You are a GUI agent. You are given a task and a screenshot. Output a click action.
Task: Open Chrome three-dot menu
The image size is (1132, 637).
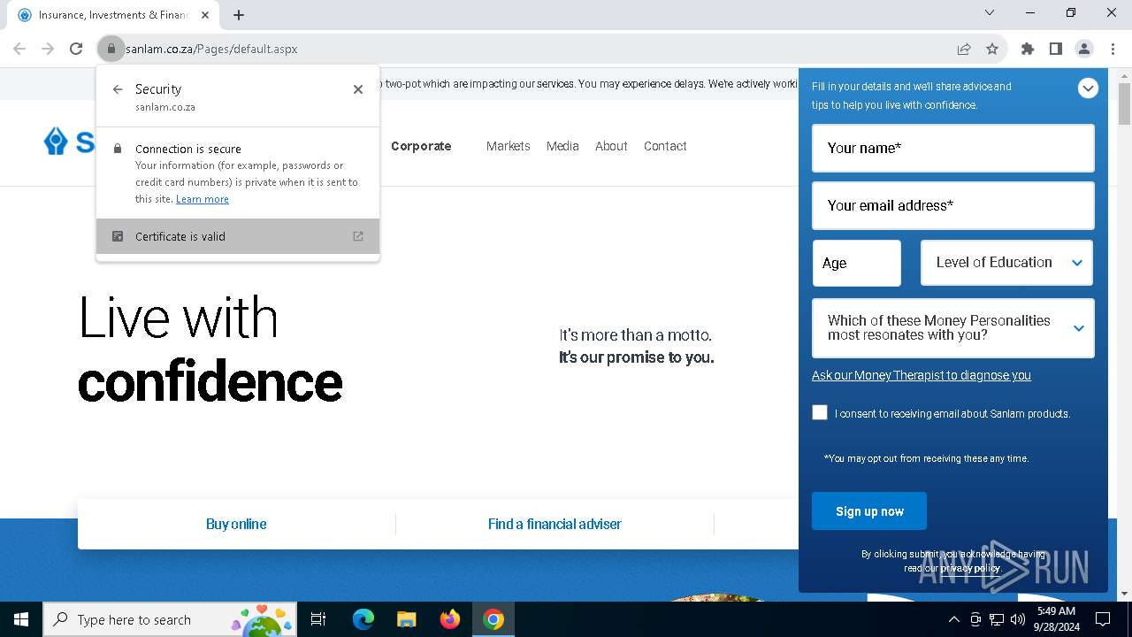tap(1113, 49)
